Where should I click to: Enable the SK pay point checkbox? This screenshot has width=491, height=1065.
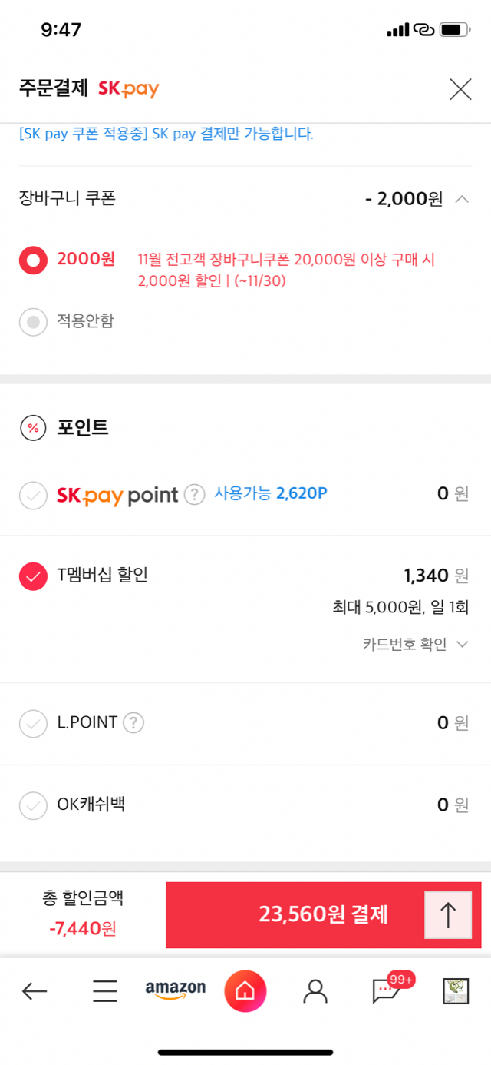click(33, 496)
